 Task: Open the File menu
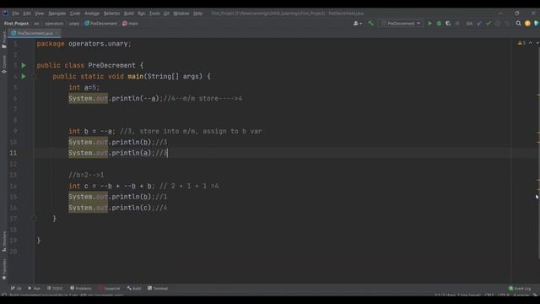tap(15, 14)
